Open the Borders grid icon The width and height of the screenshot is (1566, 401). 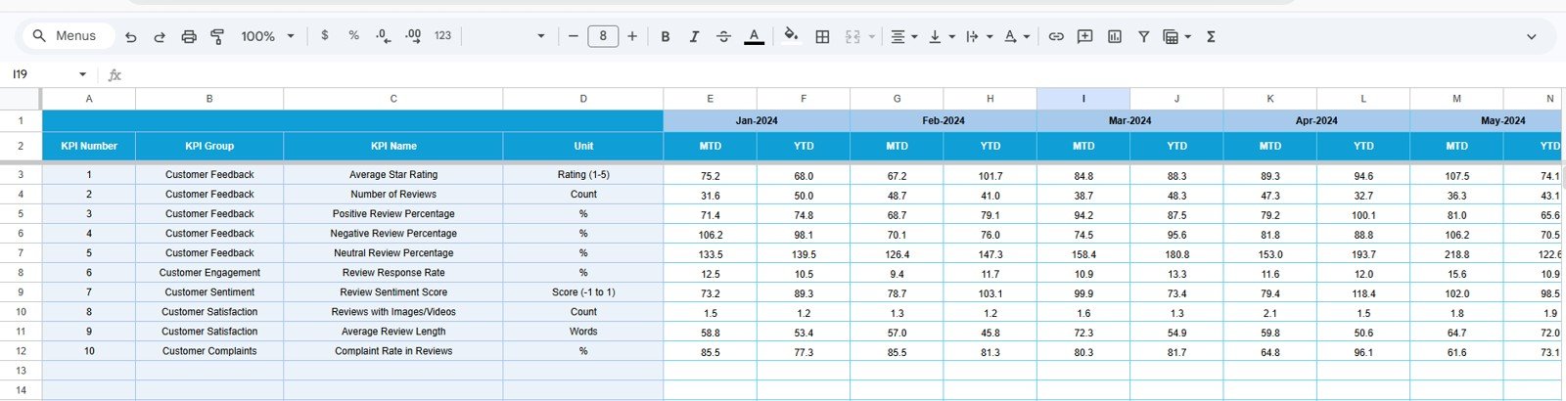[x=823, y=36]
